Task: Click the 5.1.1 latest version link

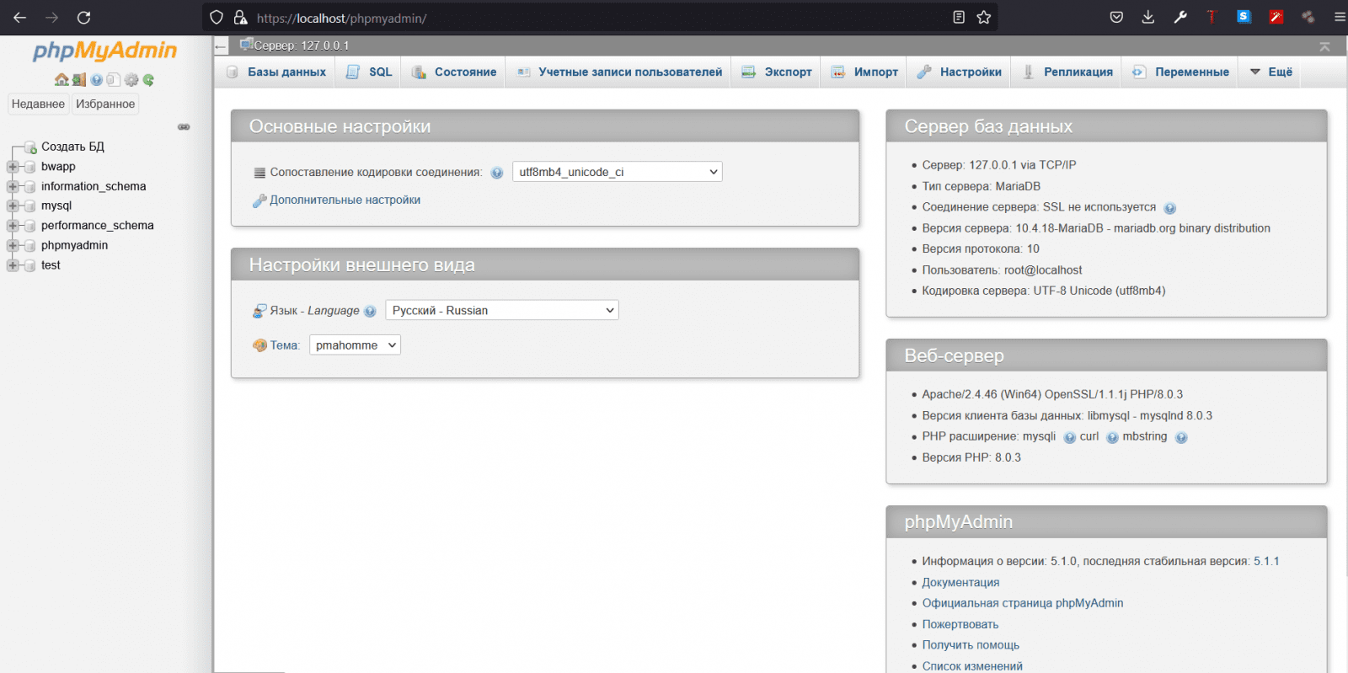Action: 1266,561
